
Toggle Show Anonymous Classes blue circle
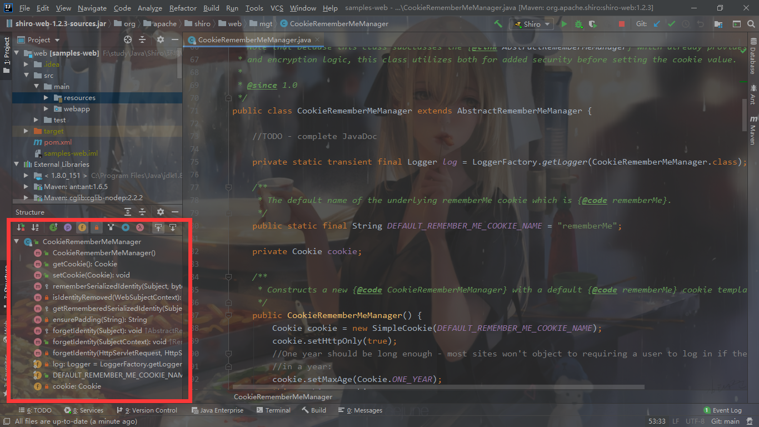126,227
